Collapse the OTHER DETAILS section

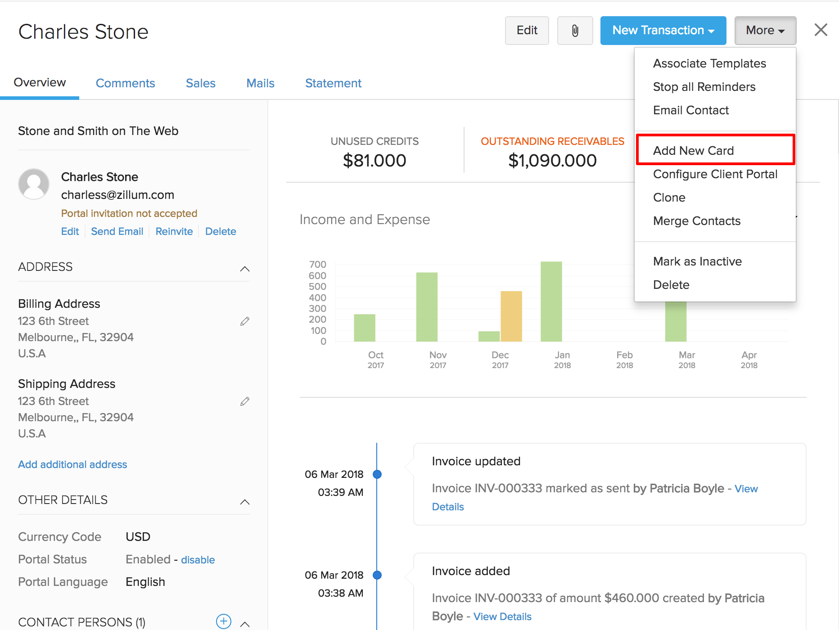245,502
